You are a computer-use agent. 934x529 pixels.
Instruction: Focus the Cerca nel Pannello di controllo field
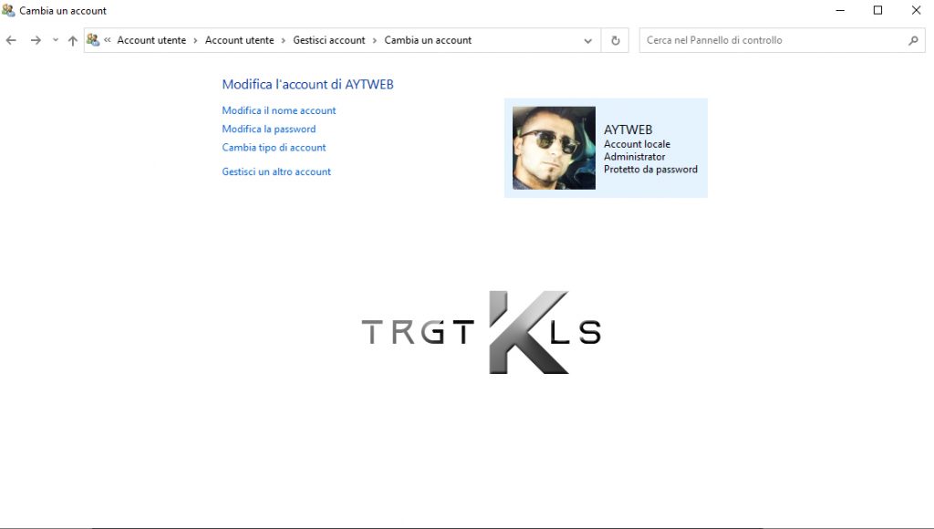771,40
